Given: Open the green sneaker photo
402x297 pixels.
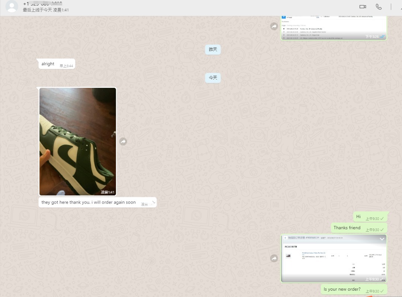Looking at the screenshot, I should tap(77, 141).
